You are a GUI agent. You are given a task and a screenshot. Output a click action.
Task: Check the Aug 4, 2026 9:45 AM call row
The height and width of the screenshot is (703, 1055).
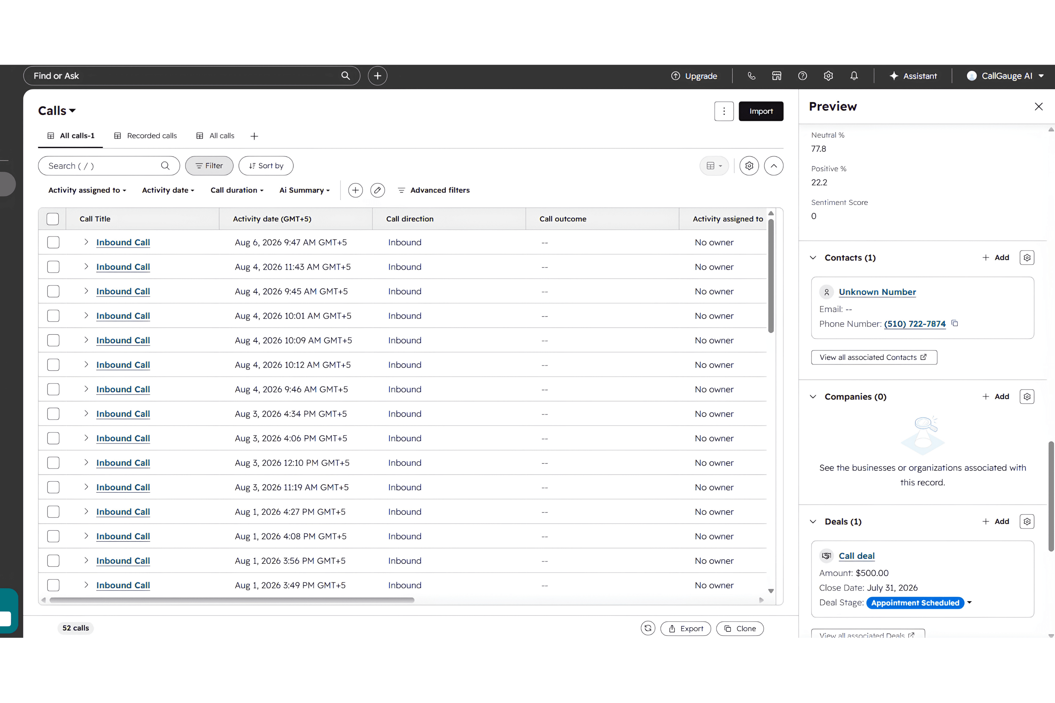(53, 292)
